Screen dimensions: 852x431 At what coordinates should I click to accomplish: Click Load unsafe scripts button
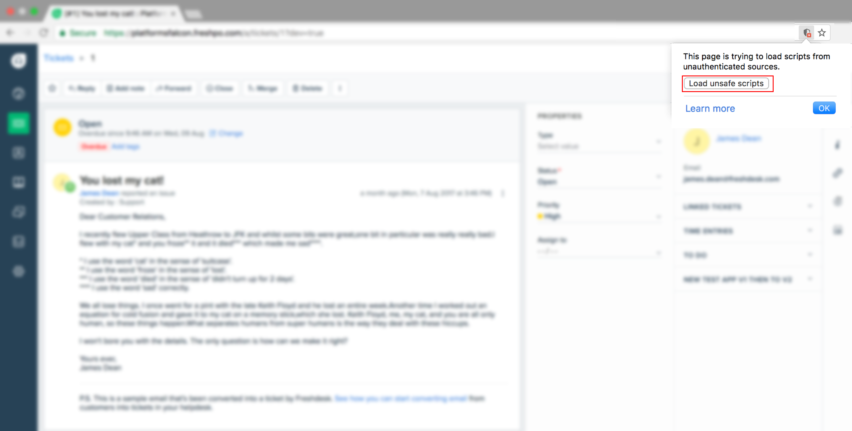726,83
